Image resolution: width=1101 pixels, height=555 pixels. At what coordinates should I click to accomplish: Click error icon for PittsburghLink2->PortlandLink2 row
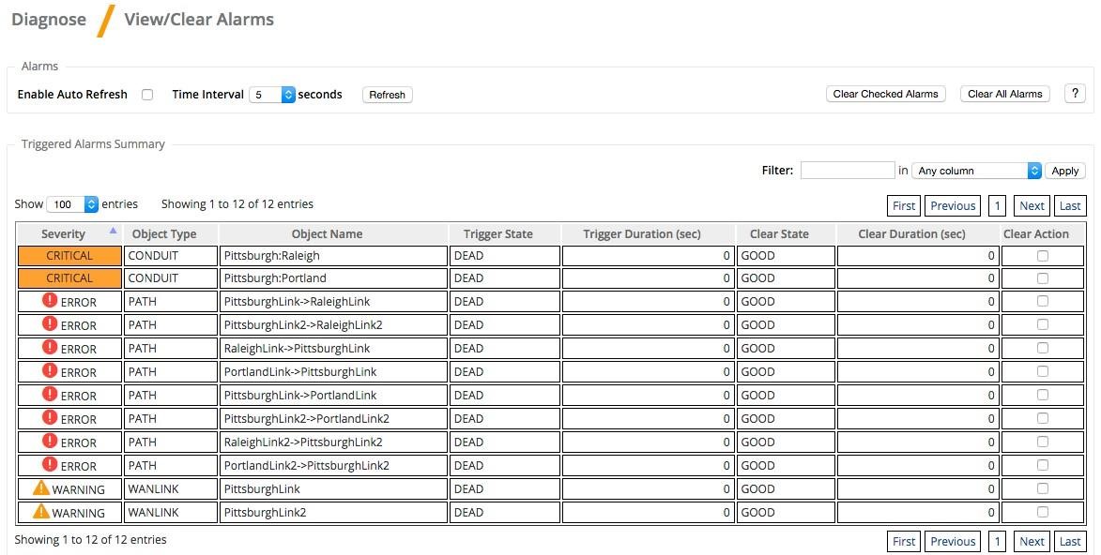point(50,417)
